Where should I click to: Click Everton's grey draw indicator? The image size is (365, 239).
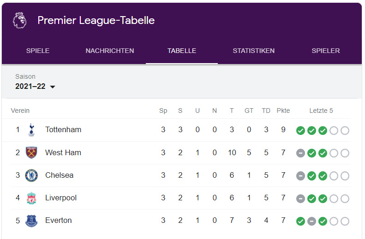[311, 221]
